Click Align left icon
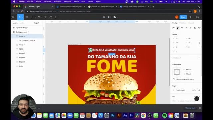 173,28
